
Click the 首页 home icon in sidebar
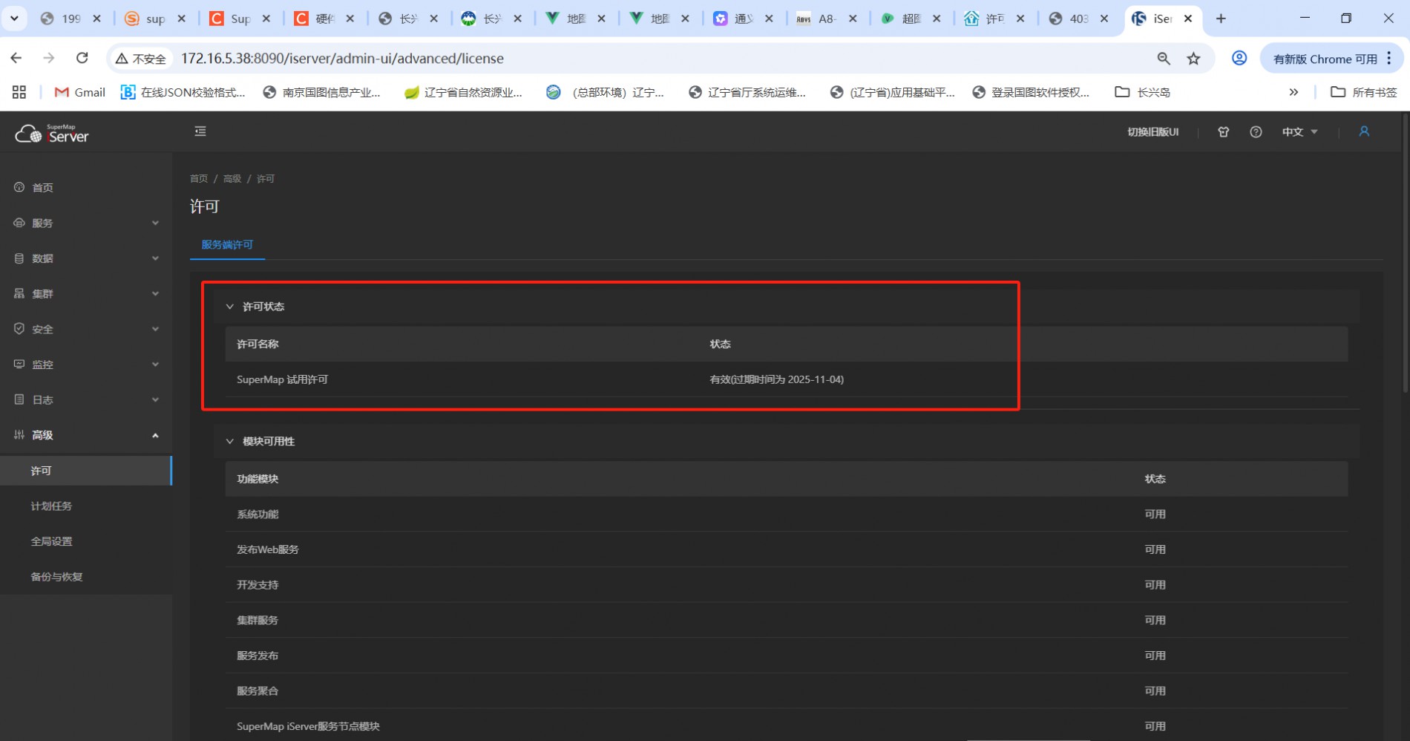click(x=19, y=187)
